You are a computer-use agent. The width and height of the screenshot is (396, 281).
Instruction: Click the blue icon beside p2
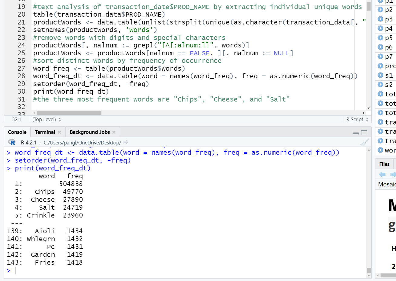pos(381,10)
